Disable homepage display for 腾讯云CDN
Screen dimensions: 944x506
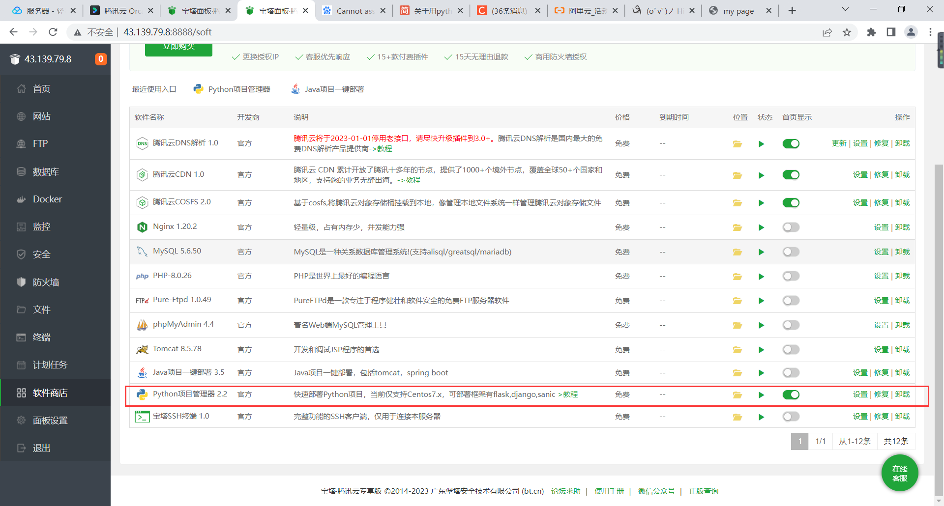click(791, 175)
